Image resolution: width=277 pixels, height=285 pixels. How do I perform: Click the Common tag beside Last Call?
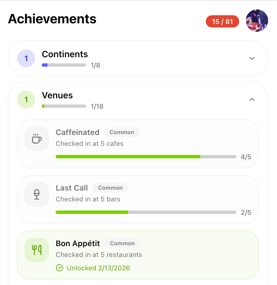(x=110, y=188)
